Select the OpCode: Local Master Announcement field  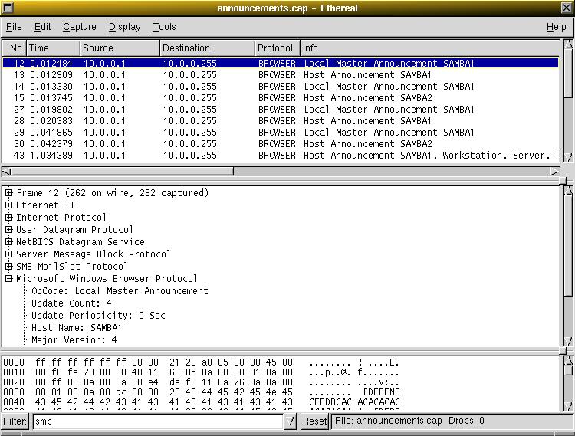coord(120,291)
